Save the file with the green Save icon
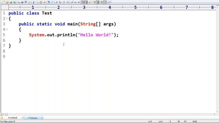The width and height of the screenshot is (219, 123). (x=11, y=2)
